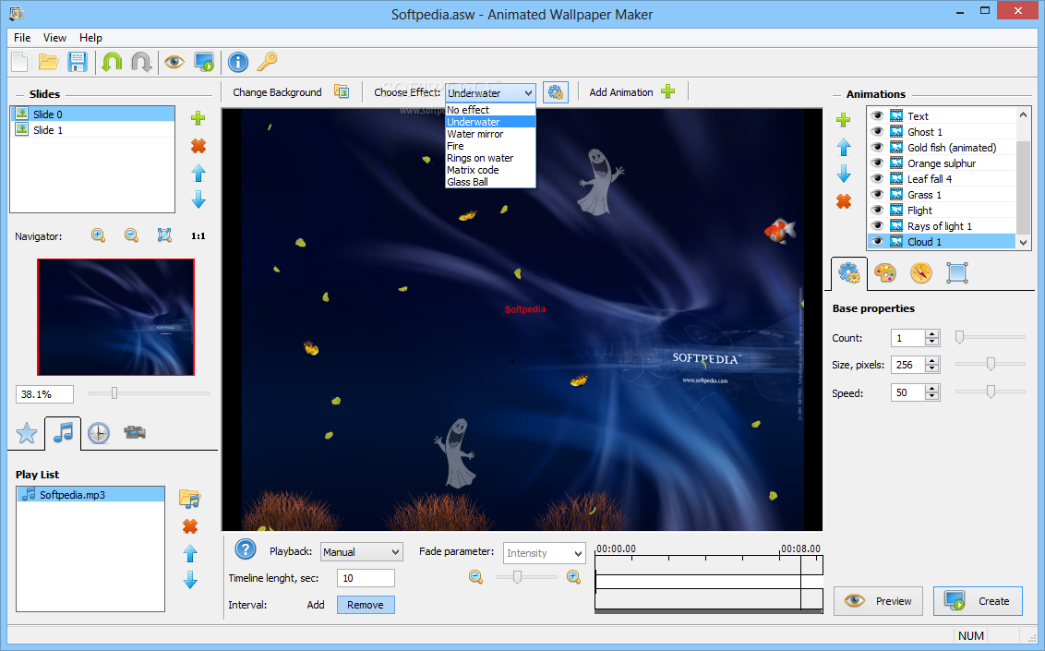Switch to the star favorites tab
The width and height of the screenshot is (1045, 651).
(x=26, y=432)
